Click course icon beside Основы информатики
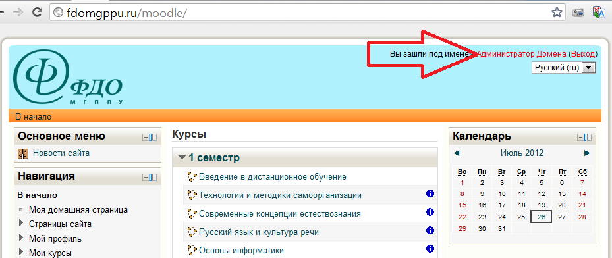 point(192,250)
